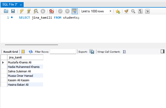Image resolution: width=166 pixels, height=108 pixels.
Task: Toggle word wrap icon in toolbar
Action: point(147,11)
